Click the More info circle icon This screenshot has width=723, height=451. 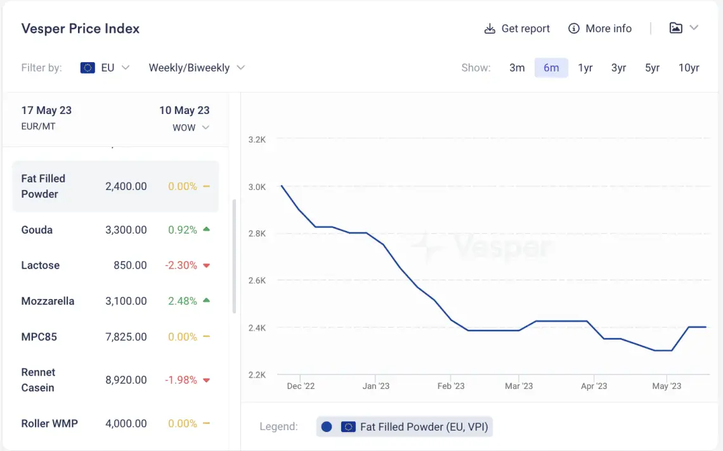[x=573, y=29]
